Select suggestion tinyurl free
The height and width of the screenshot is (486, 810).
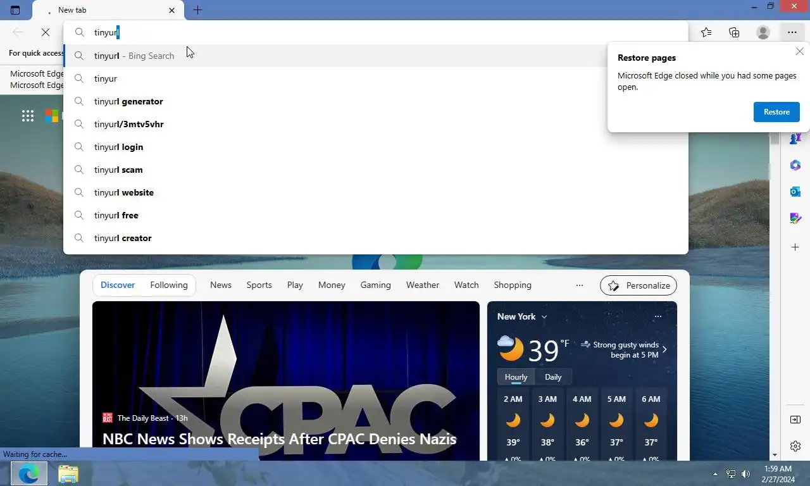[x=376, y=215]
